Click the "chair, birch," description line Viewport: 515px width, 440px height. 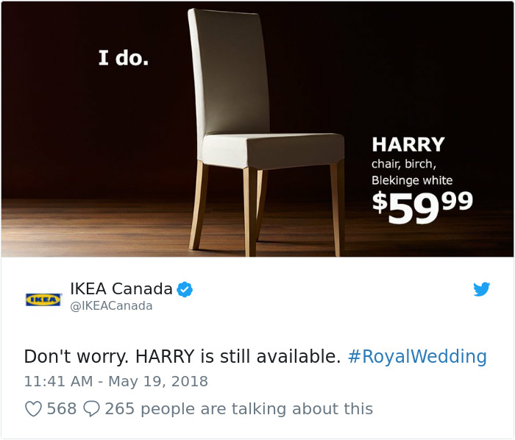pos(404,164)
